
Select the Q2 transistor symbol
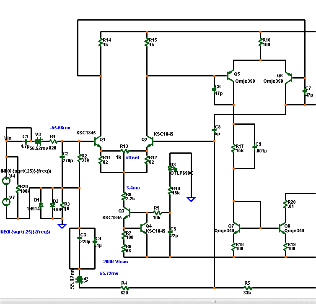[150, 142]
